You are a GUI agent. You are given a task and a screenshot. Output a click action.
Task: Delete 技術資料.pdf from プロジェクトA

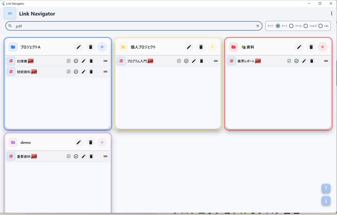[91, 72]
